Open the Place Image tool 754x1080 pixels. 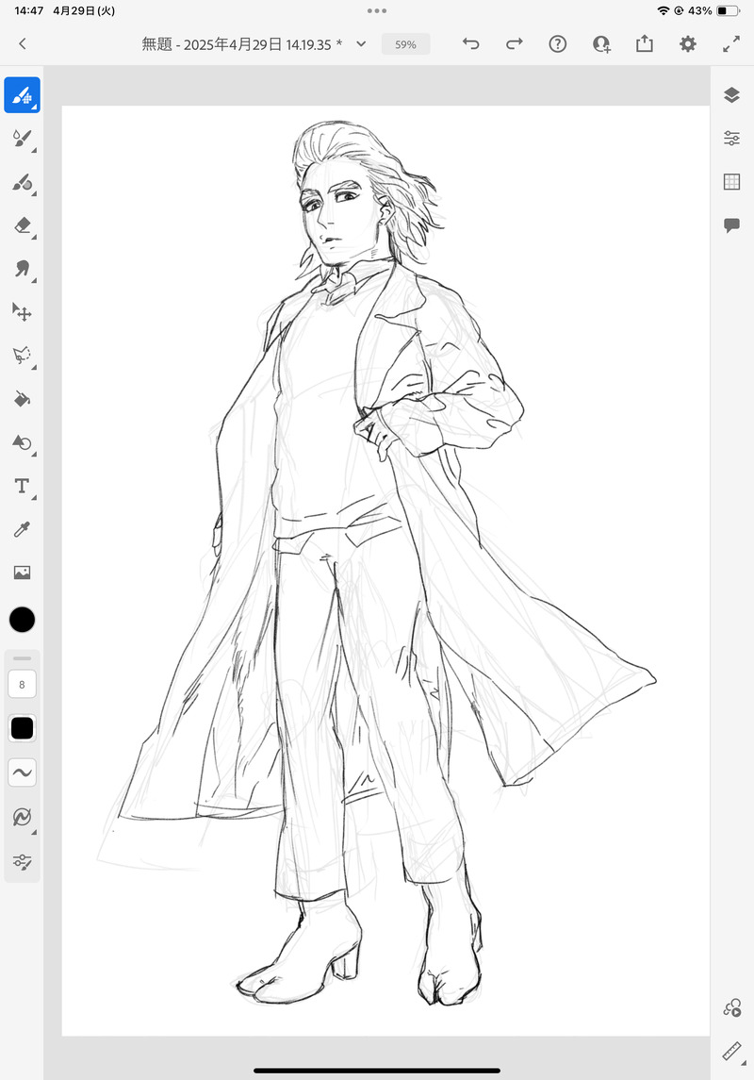tap(22, 573)
